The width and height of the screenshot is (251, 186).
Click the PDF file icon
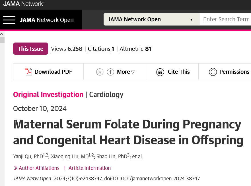click(28, 72)
